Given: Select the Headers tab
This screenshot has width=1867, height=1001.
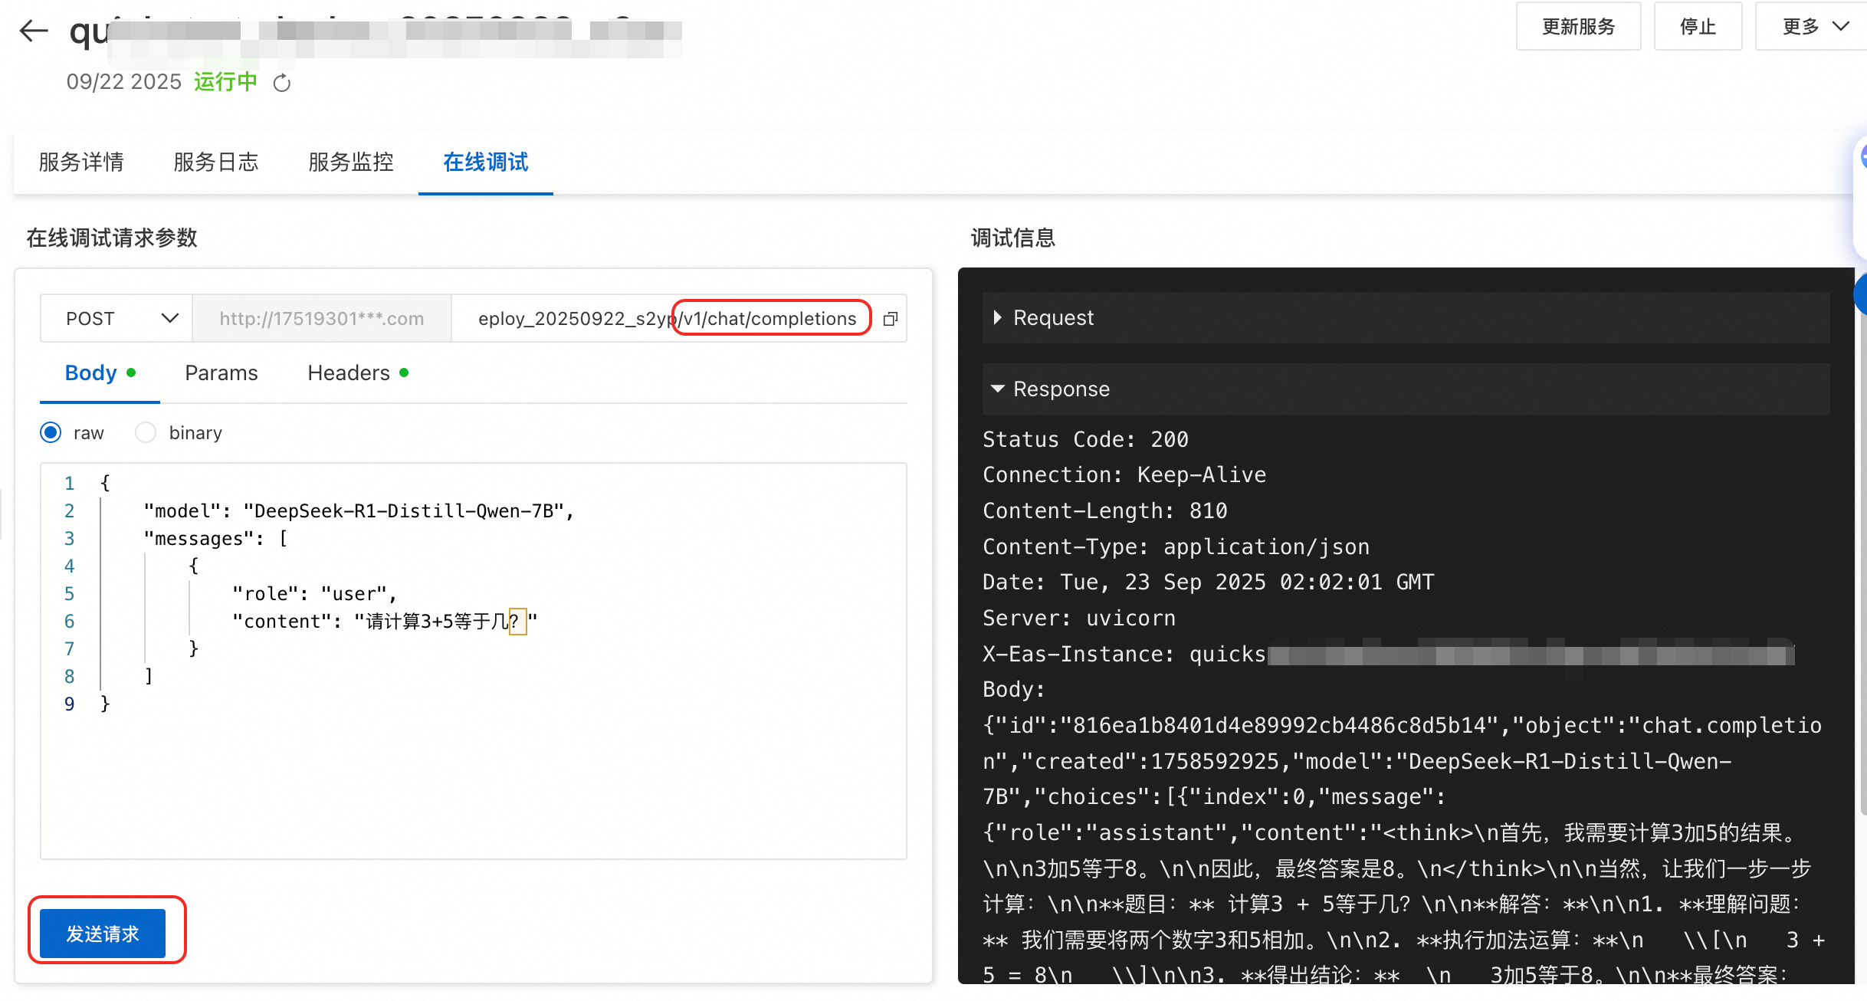Looking at the screenshot, I should click(x=349, y=373).
